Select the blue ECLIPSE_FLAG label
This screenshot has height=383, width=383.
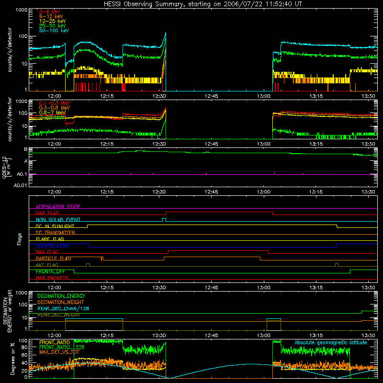[52, 246]
